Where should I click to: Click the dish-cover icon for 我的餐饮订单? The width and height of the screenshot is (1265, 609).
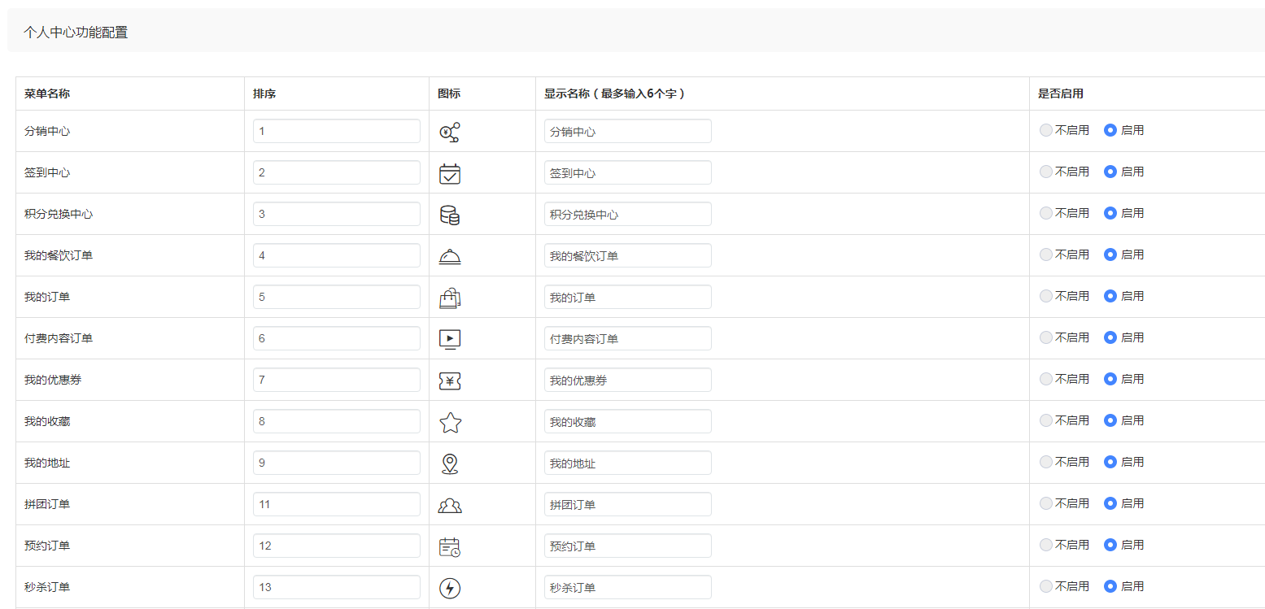point(450,257)
